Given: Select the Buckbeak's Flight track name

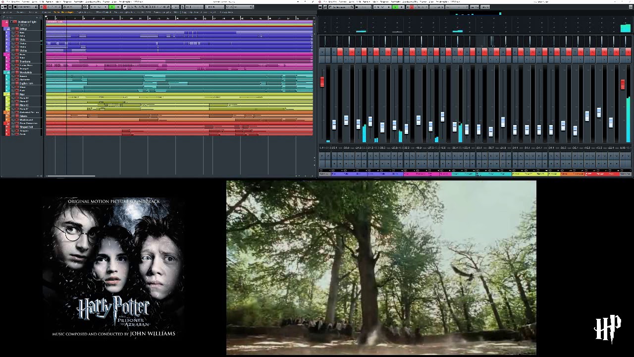Looking at the screenshot, I should (x=27, y=22).
